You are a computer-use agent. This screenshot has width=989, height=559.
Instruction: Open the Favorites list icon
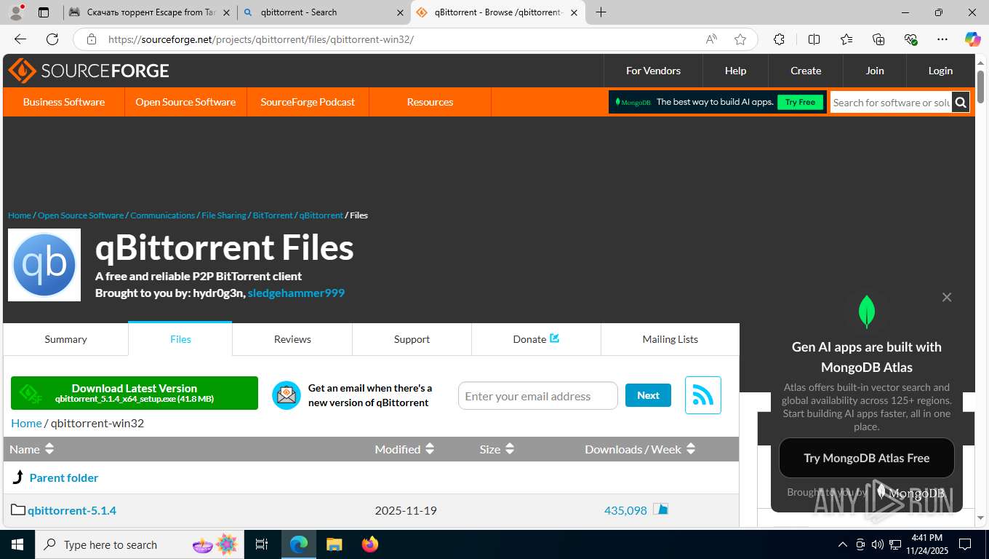pyautogui.click(x=846, y=39)
